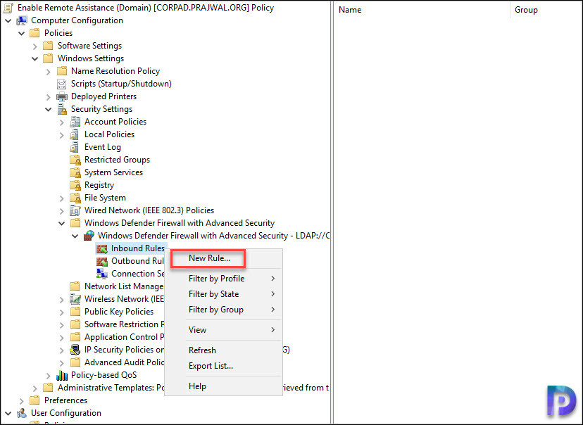583x425 pixels.
Task: Click the Deployed Printers printer icon
Action: pos(62,96)
